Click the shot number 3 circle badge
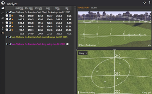 (x=7, y=23)
